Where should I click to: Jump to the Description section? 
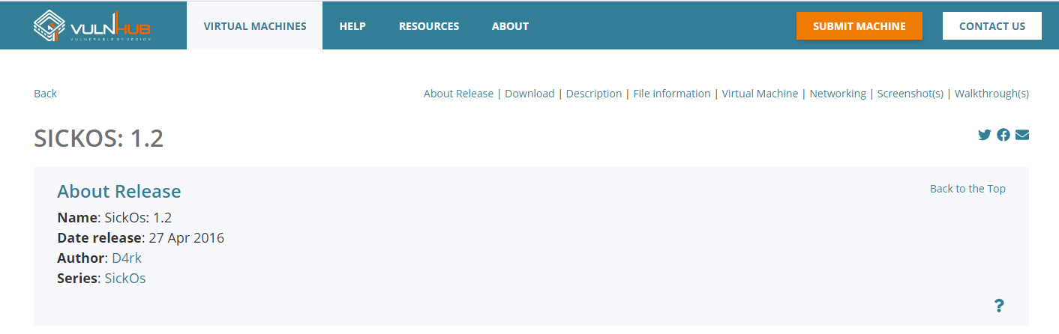point(594,94)
